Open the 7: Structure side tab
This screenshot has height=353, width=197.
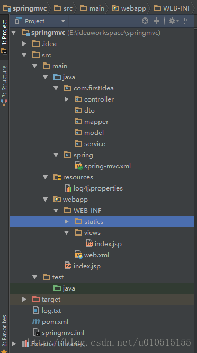4,86
